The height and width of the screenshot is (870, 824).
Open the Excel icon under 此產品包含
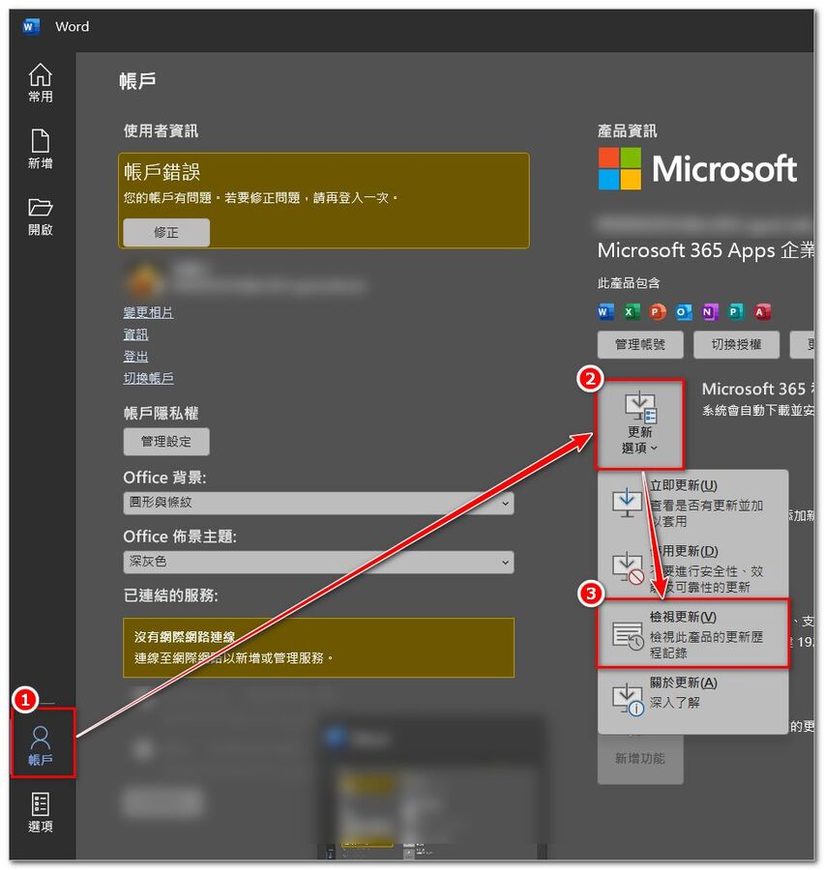pyautogui.click(x=631, y=311)
